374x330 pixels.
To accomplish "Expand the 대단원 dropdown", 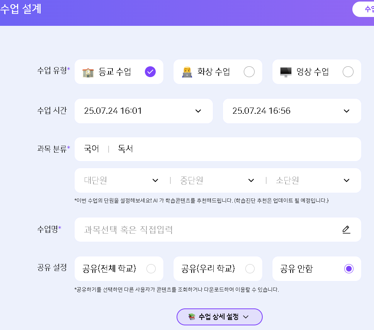I will [121, 180].
